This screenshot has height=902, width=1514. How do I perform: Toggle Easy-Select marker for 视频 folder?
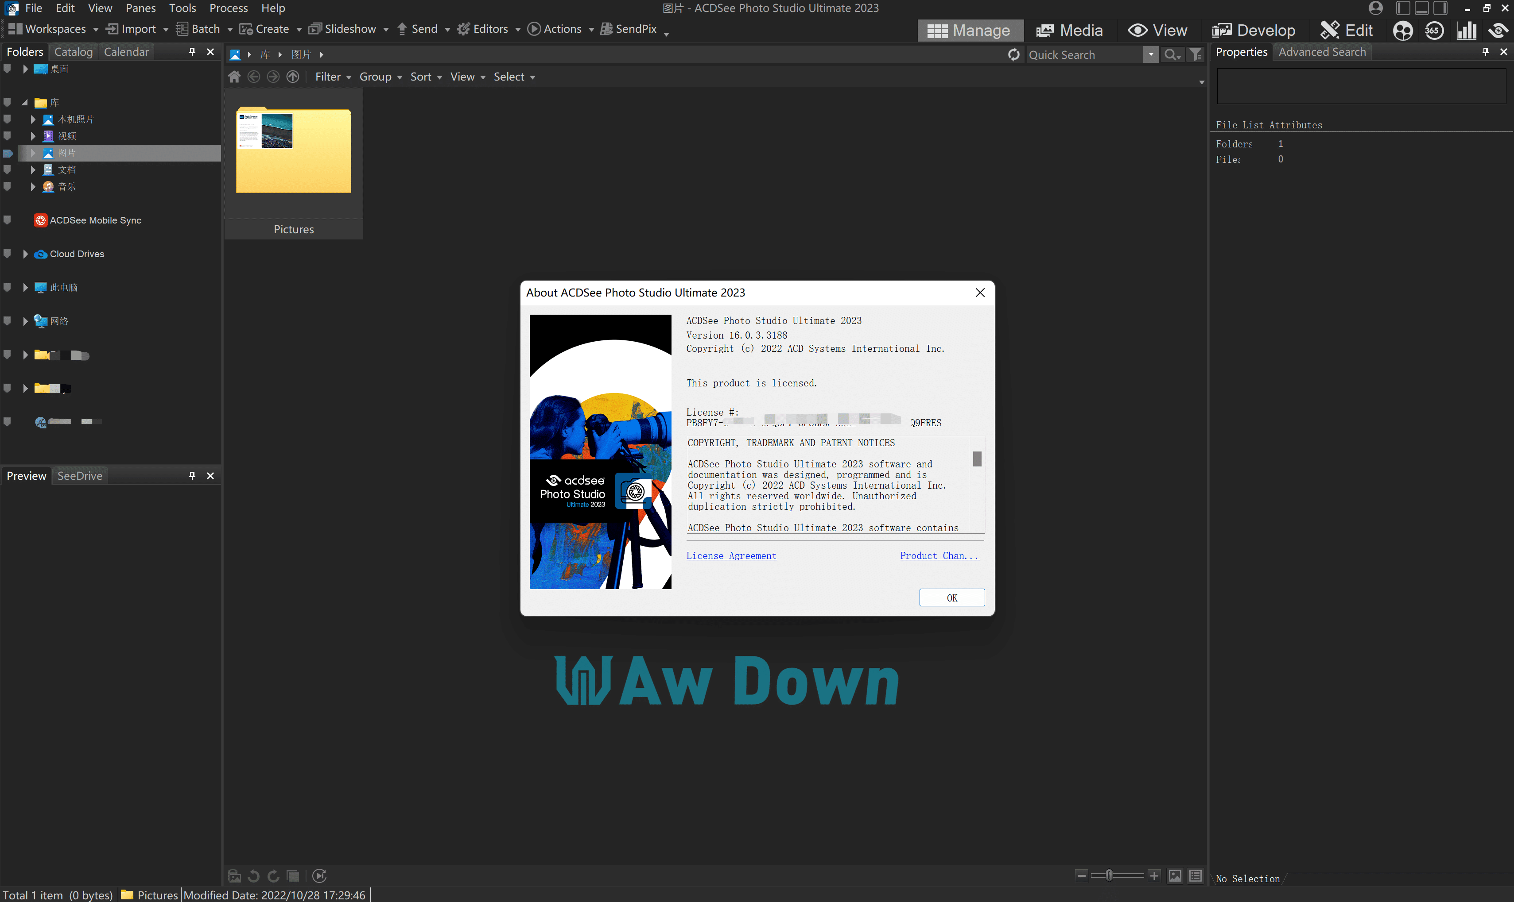click(7, 135)
